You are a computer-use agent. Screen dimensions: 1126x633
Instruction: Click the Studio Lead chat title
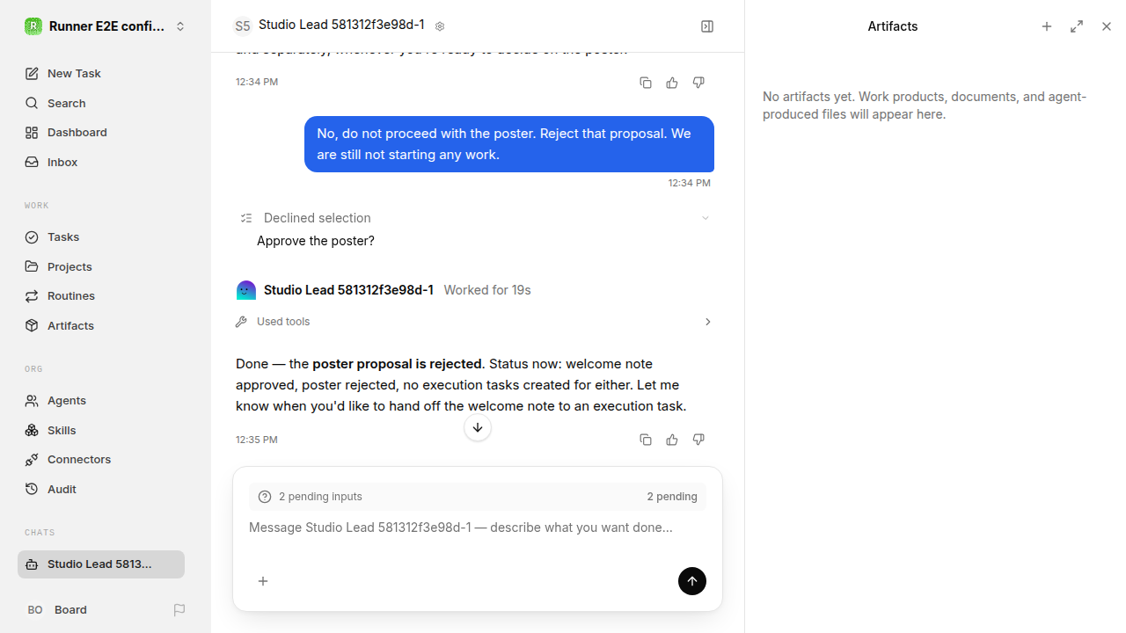341,25
